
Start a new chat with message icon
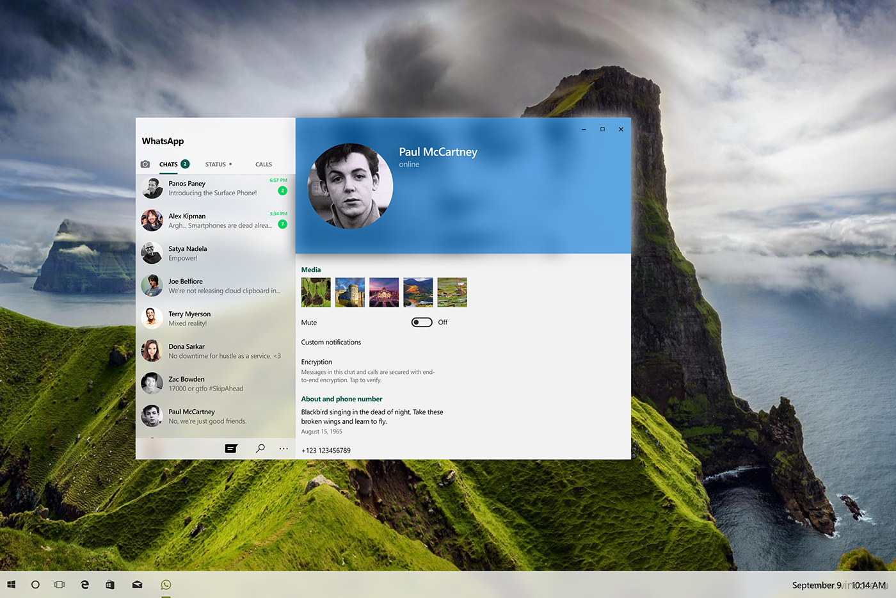pos(231,449)
